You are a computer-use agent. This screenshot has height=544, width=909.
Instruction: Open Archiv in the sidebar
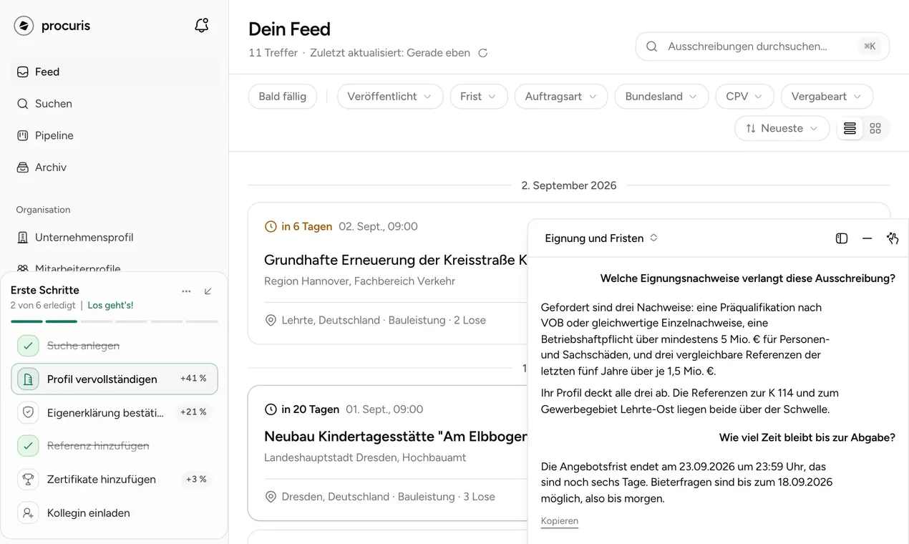tap(115, 167)
